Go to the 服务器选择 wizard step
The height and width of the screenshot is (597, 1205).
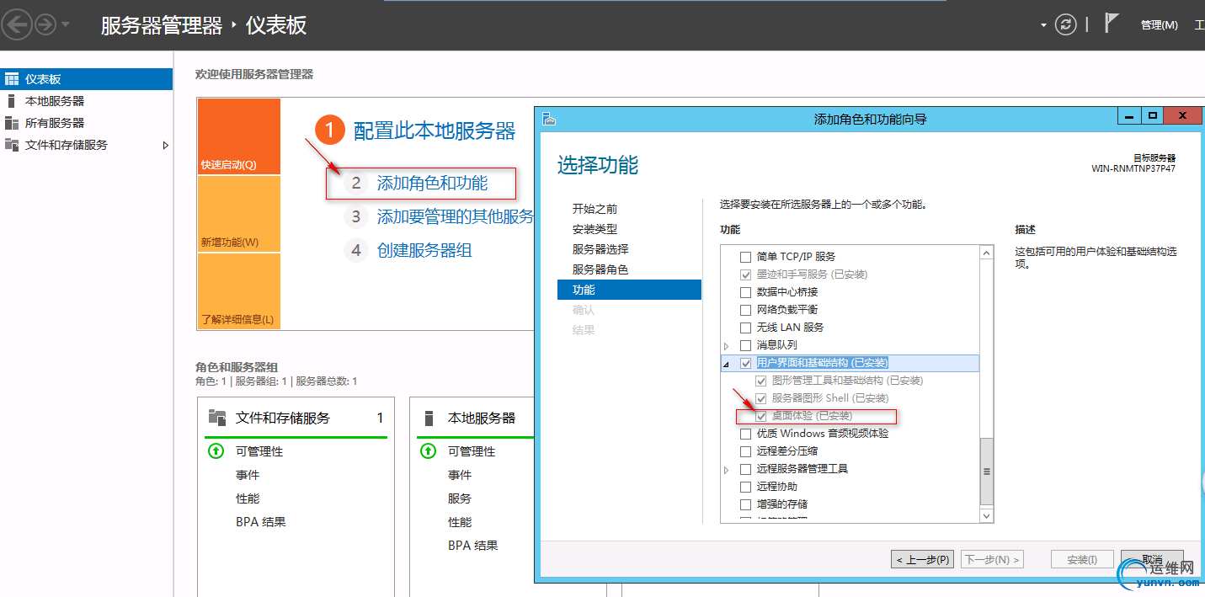pyautogui.click(x=600, y=249)
